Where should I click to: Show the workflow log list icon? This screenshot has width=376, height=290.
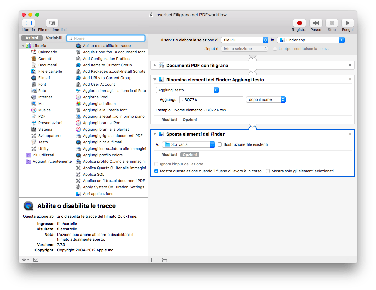[x=154, y=260]
